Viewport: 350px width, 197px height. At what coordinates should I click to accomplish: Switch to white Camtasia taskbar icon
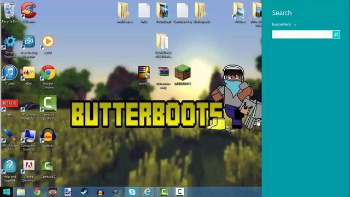[180, 192]
